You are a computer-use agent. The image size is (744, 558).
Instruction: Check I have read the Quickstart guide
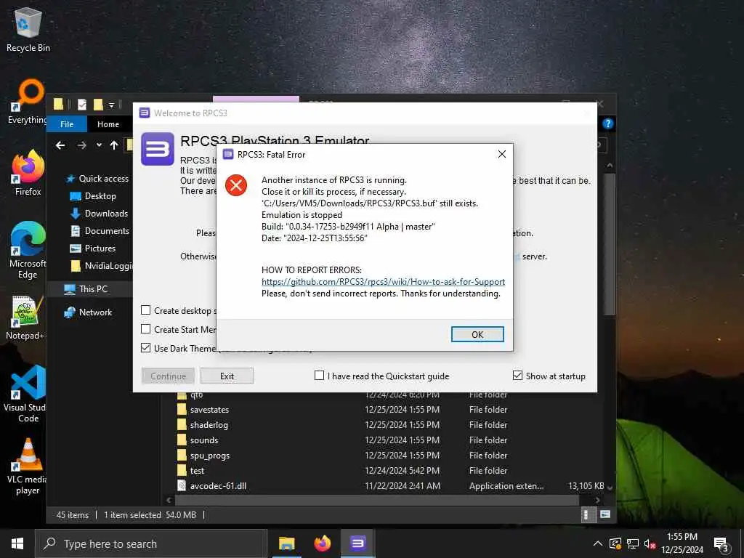click(320, 376)
